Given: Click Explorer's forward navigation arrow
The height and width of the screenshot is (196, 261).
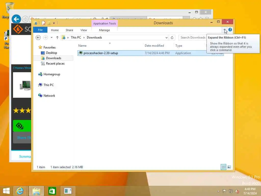Looking at the screenshot, I should click(45, 38).
